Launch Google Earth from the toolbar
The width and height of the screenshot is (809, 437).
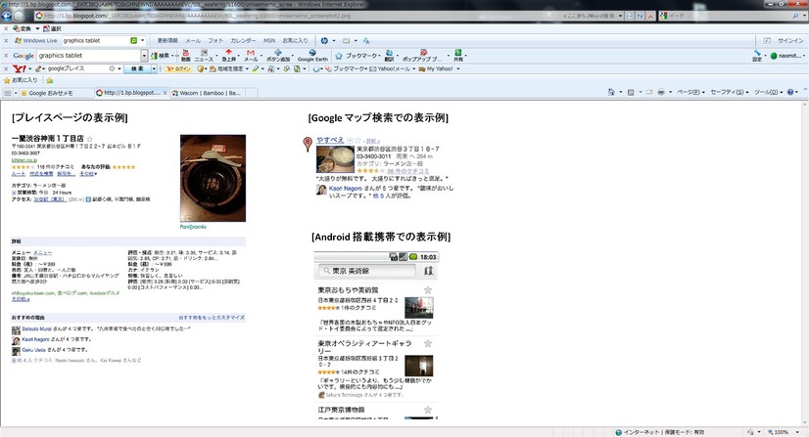click(x=312, y=56)
